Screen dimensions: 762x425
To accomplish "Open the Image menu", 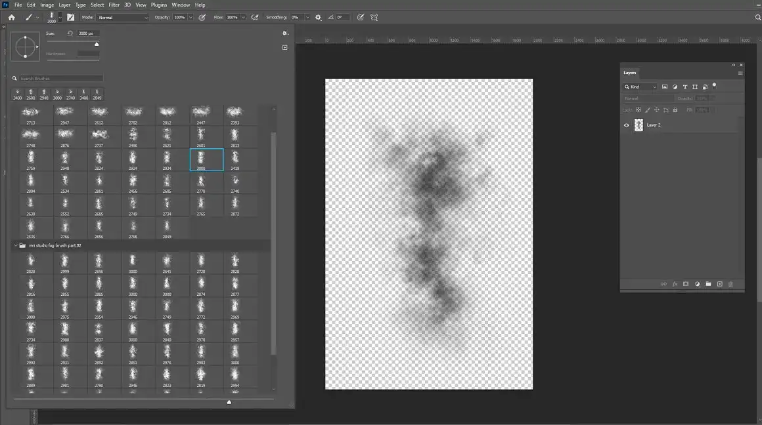I will tap(47, 5).
